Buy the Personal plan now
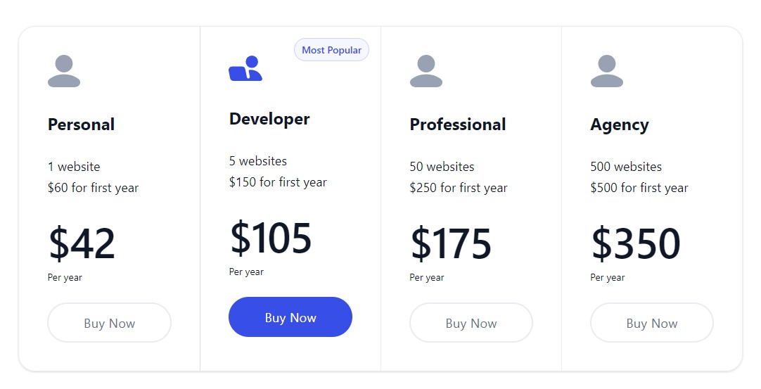This screenshot has height=389, width=761. [109, 323]
